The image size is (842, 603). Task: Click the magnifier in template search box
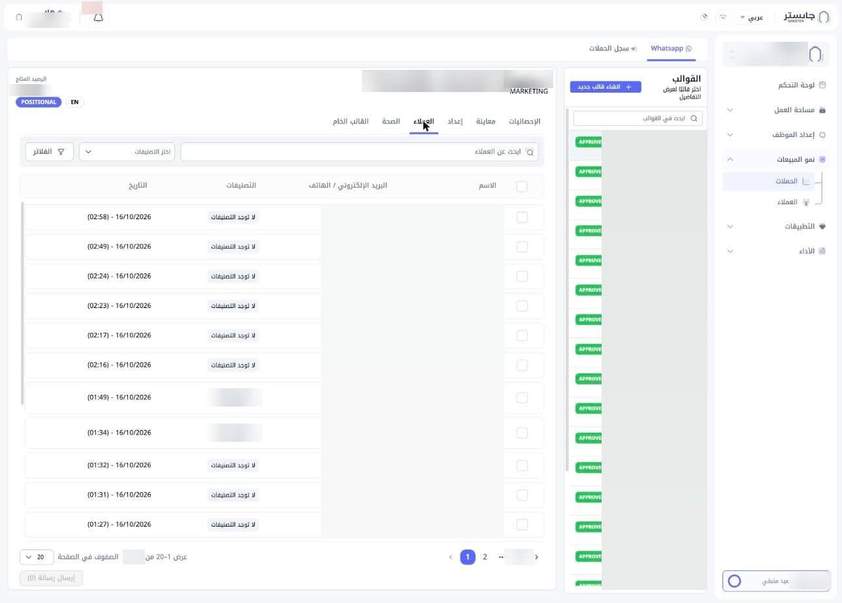pyautogui.click(x=694, y=118)
